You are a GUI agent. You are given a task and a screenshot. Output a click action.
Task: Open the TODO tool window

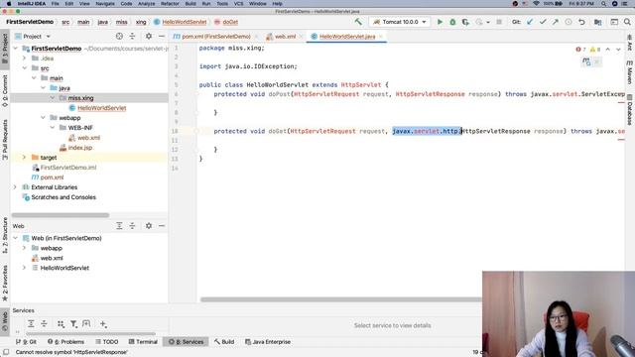(107, 342)
